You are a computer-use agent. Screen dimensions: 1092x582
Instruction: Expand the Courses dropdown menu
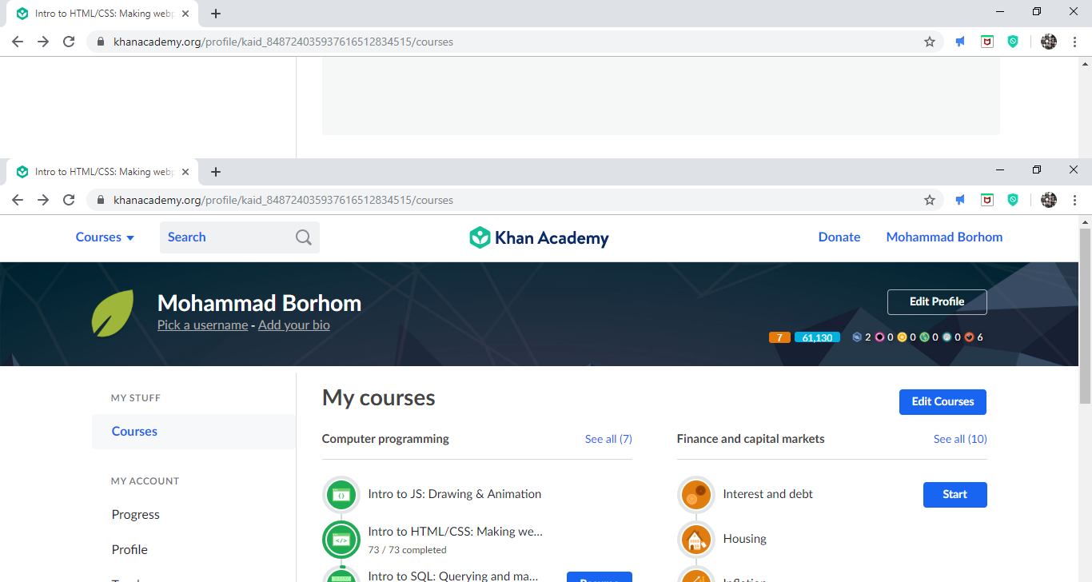(x=105, y=237)
